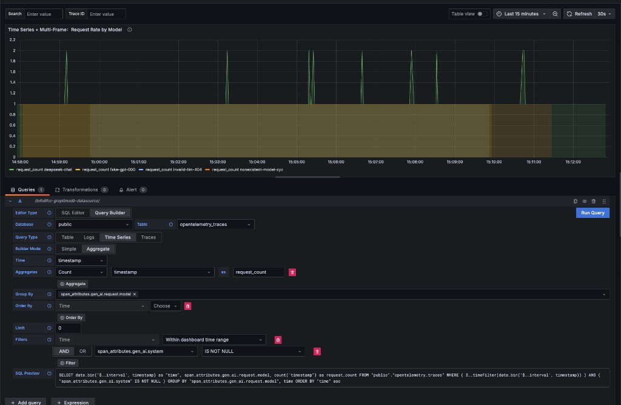Select Table query type

coord(67,237)
